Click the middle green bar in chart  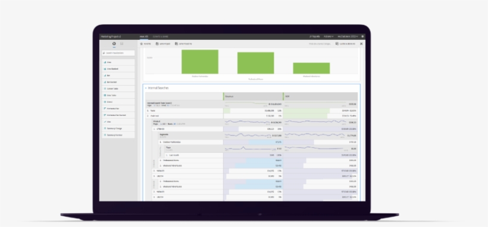255,63
